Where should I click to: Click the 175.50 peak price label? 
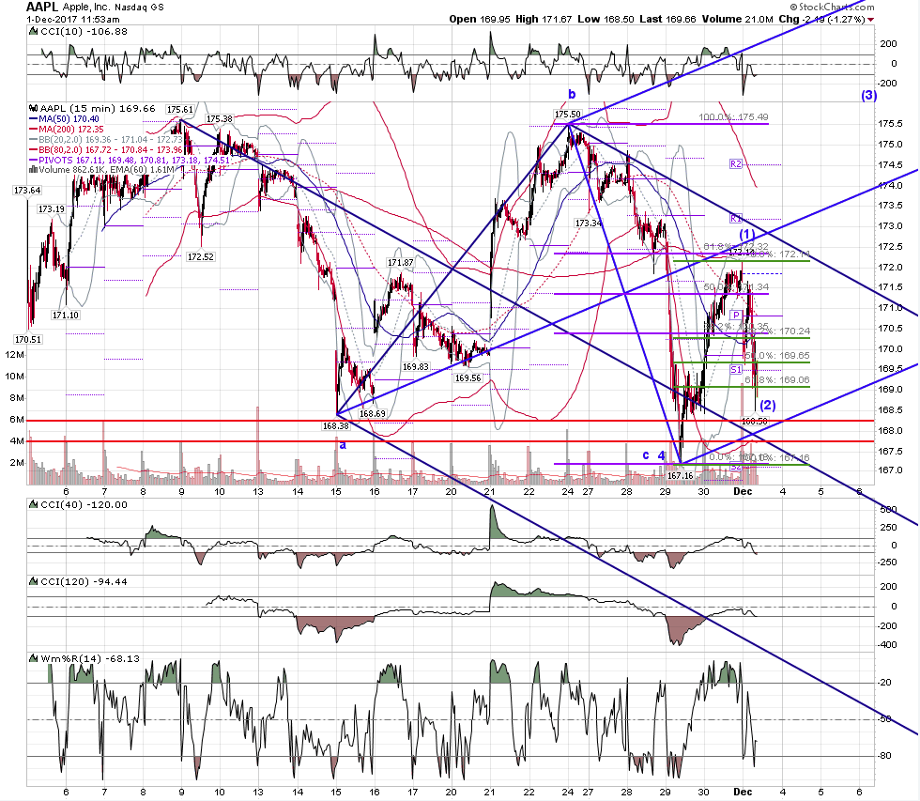(x=567, y=115)
